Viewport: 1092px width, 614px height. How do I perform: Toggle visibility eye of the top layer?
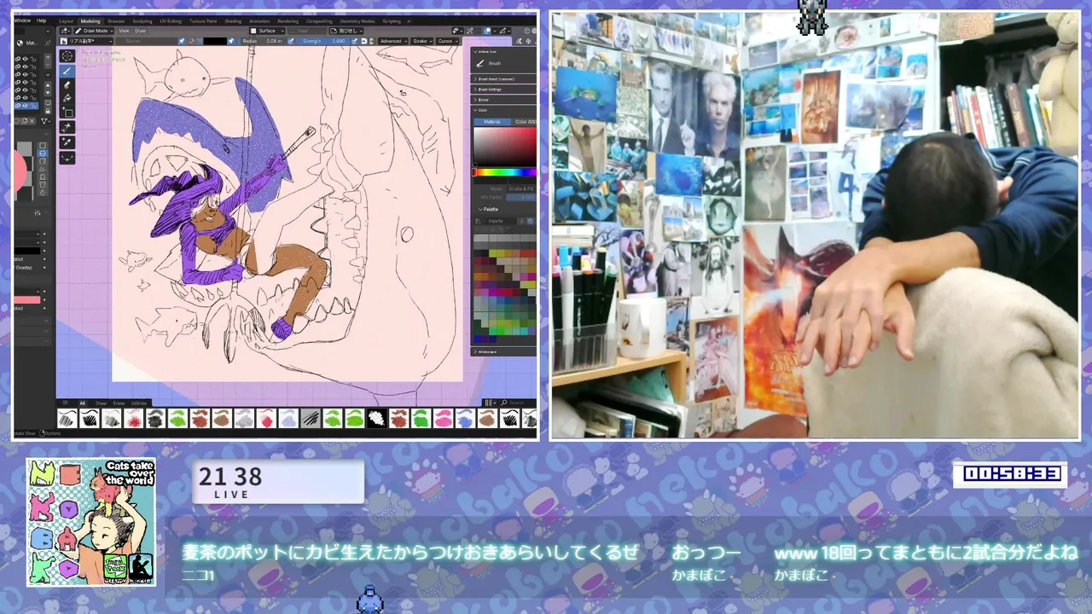pos(26,59)
